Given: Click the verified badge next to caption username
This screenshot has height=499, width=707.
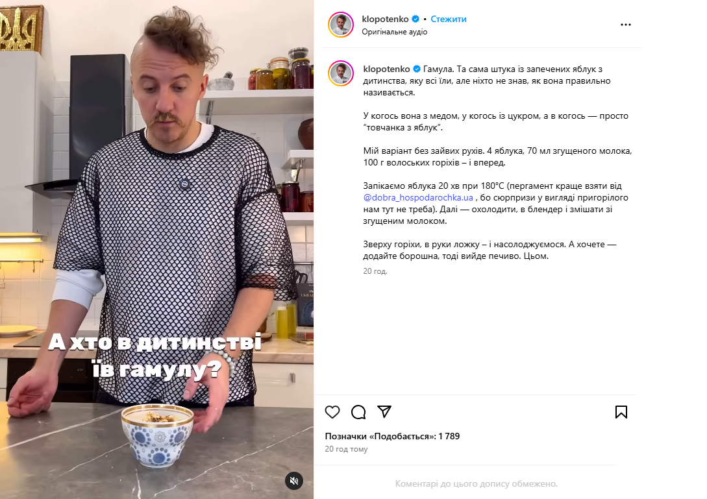Looking at the screenshot, I should (417, 69).
